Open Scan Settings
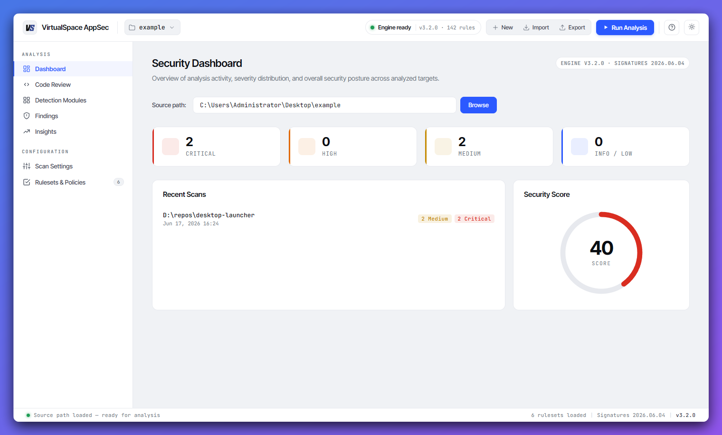722x435 pixels. (x=73, y=166)
